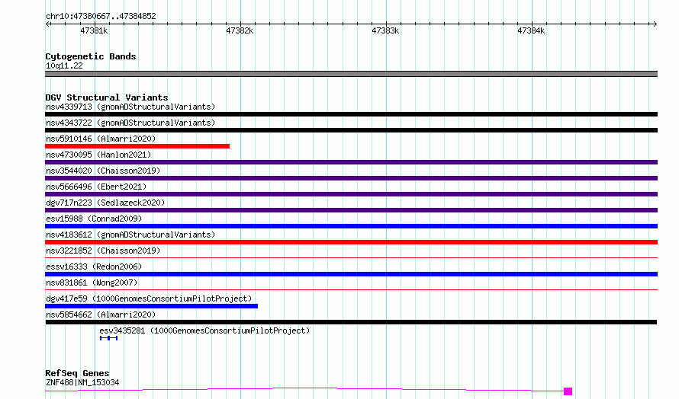Open the nsv831861 (Wong2007) label
The width and height of the screenshot is (679, 399).
tap(92, 282)
